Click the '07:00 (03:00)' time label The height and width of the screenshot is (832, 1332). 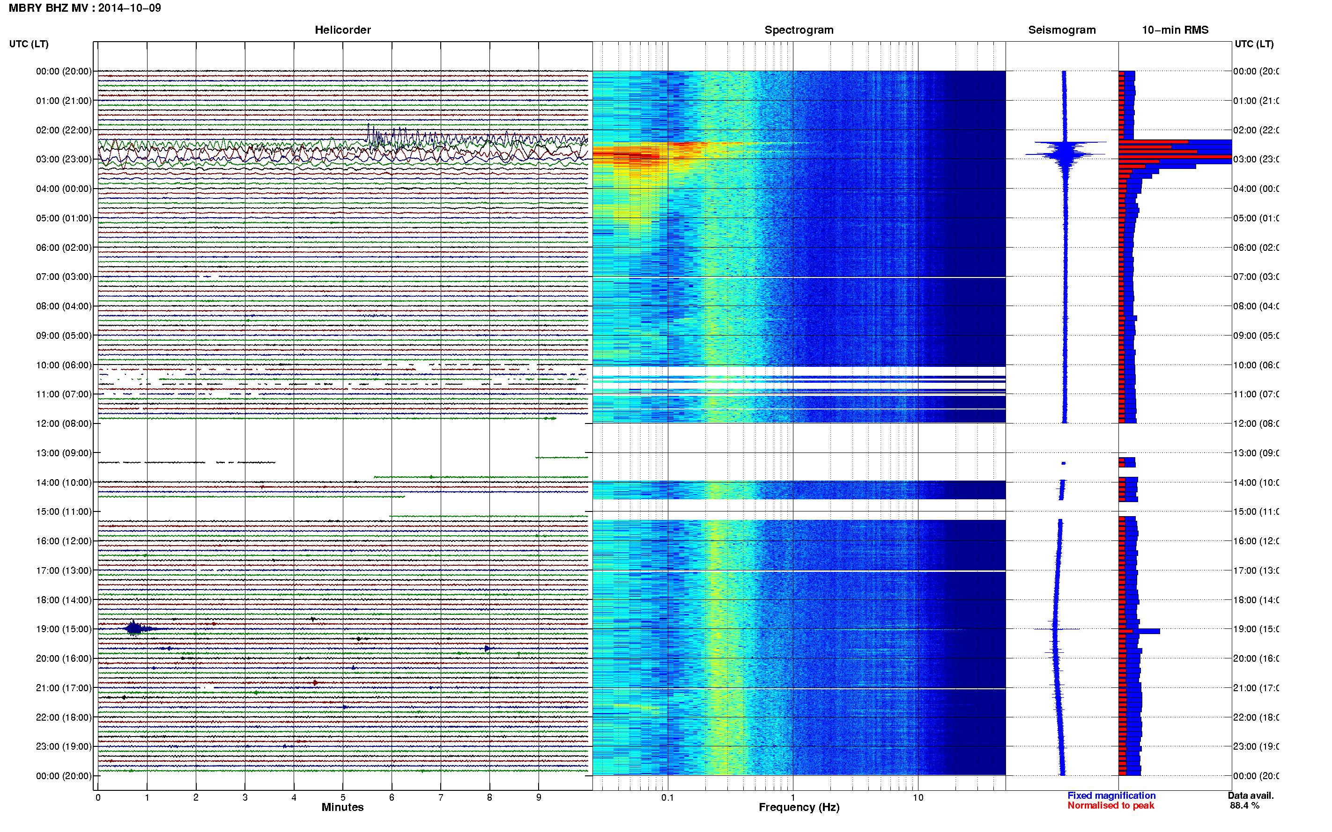[64, 277]
